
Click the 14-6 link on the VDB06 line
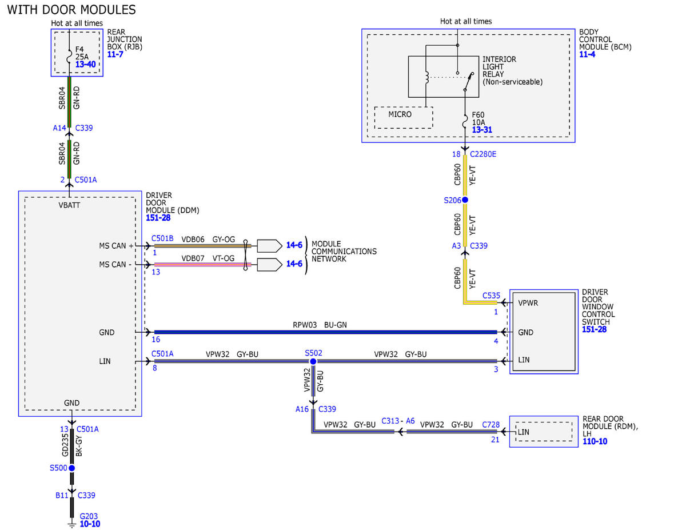pyautogui.click(x=294, y=245)
